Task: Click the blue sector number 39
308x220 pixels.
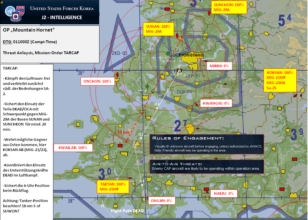Action: (297, 134)
